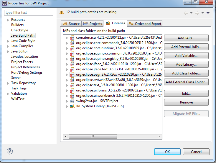Open the Order and Export tab

point(145,23)
